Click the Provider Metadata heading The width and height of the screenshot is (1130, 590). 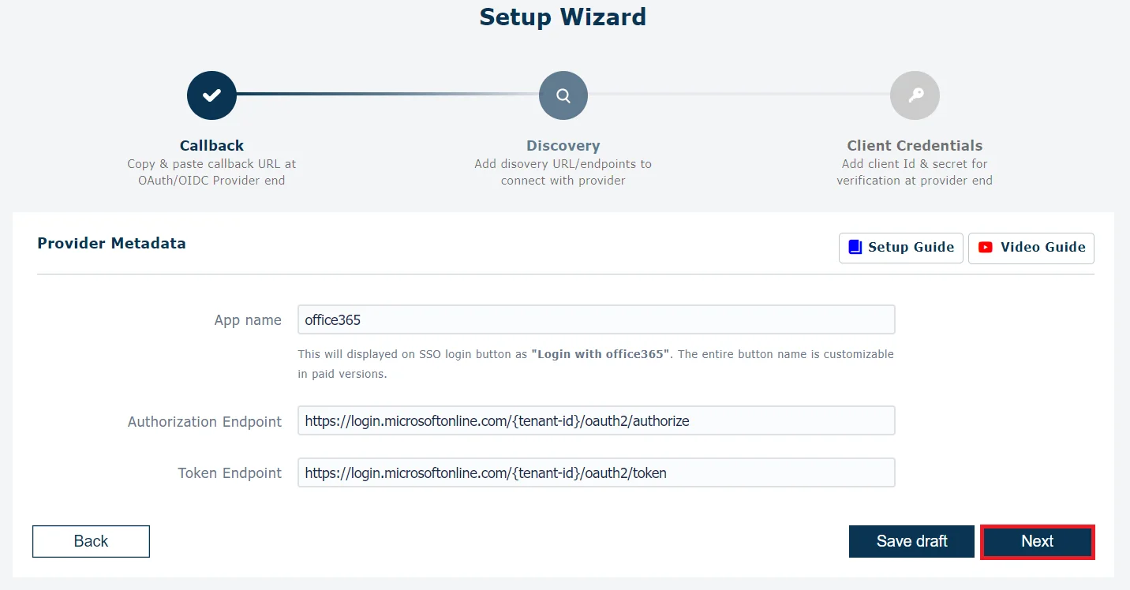pyautogui.click(x=111, y=243)
